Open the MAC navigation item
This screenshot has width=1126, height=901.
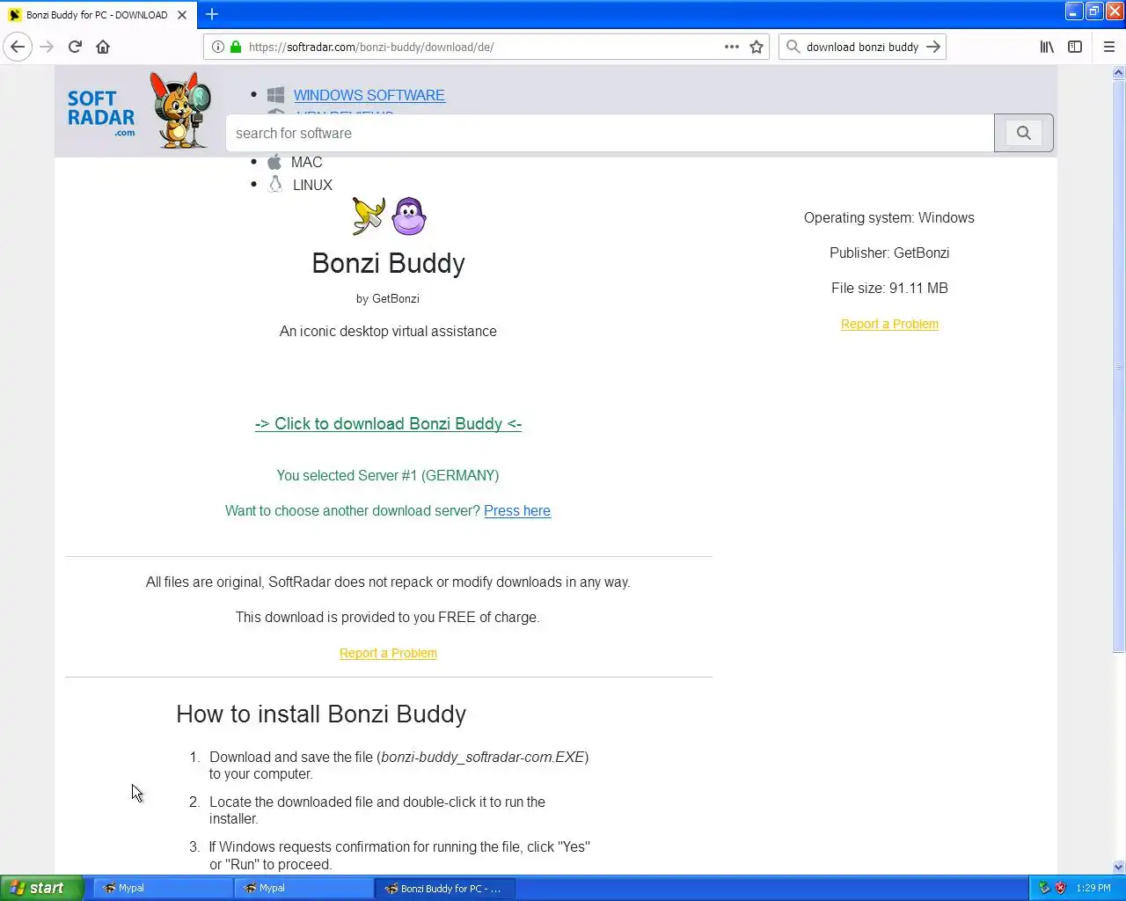point(307,162)
